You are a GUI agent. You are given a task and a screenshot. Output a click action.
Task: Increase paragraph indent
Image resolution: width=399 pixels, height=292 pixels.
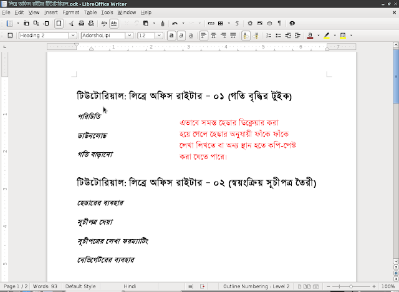pyautogui.click(x=297, y=36)
